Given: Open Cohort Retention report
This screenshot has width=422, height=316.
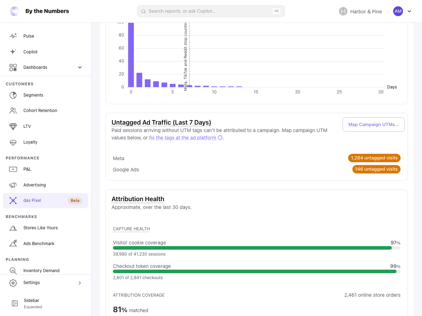Looking at the screenshot, I should point(45,111).
